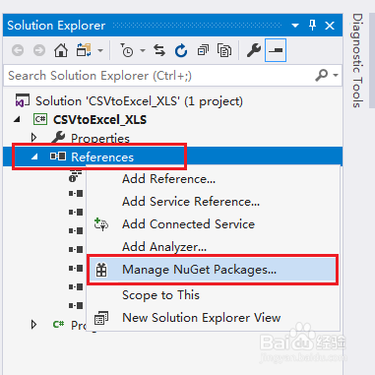Collapse All tree nodes icon
375x375 pixels.
tap(203, 50)
